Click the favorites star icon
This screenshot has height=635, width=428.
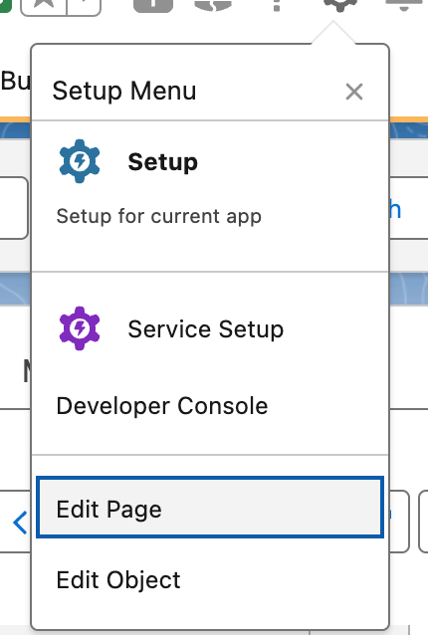click(44, 5)
